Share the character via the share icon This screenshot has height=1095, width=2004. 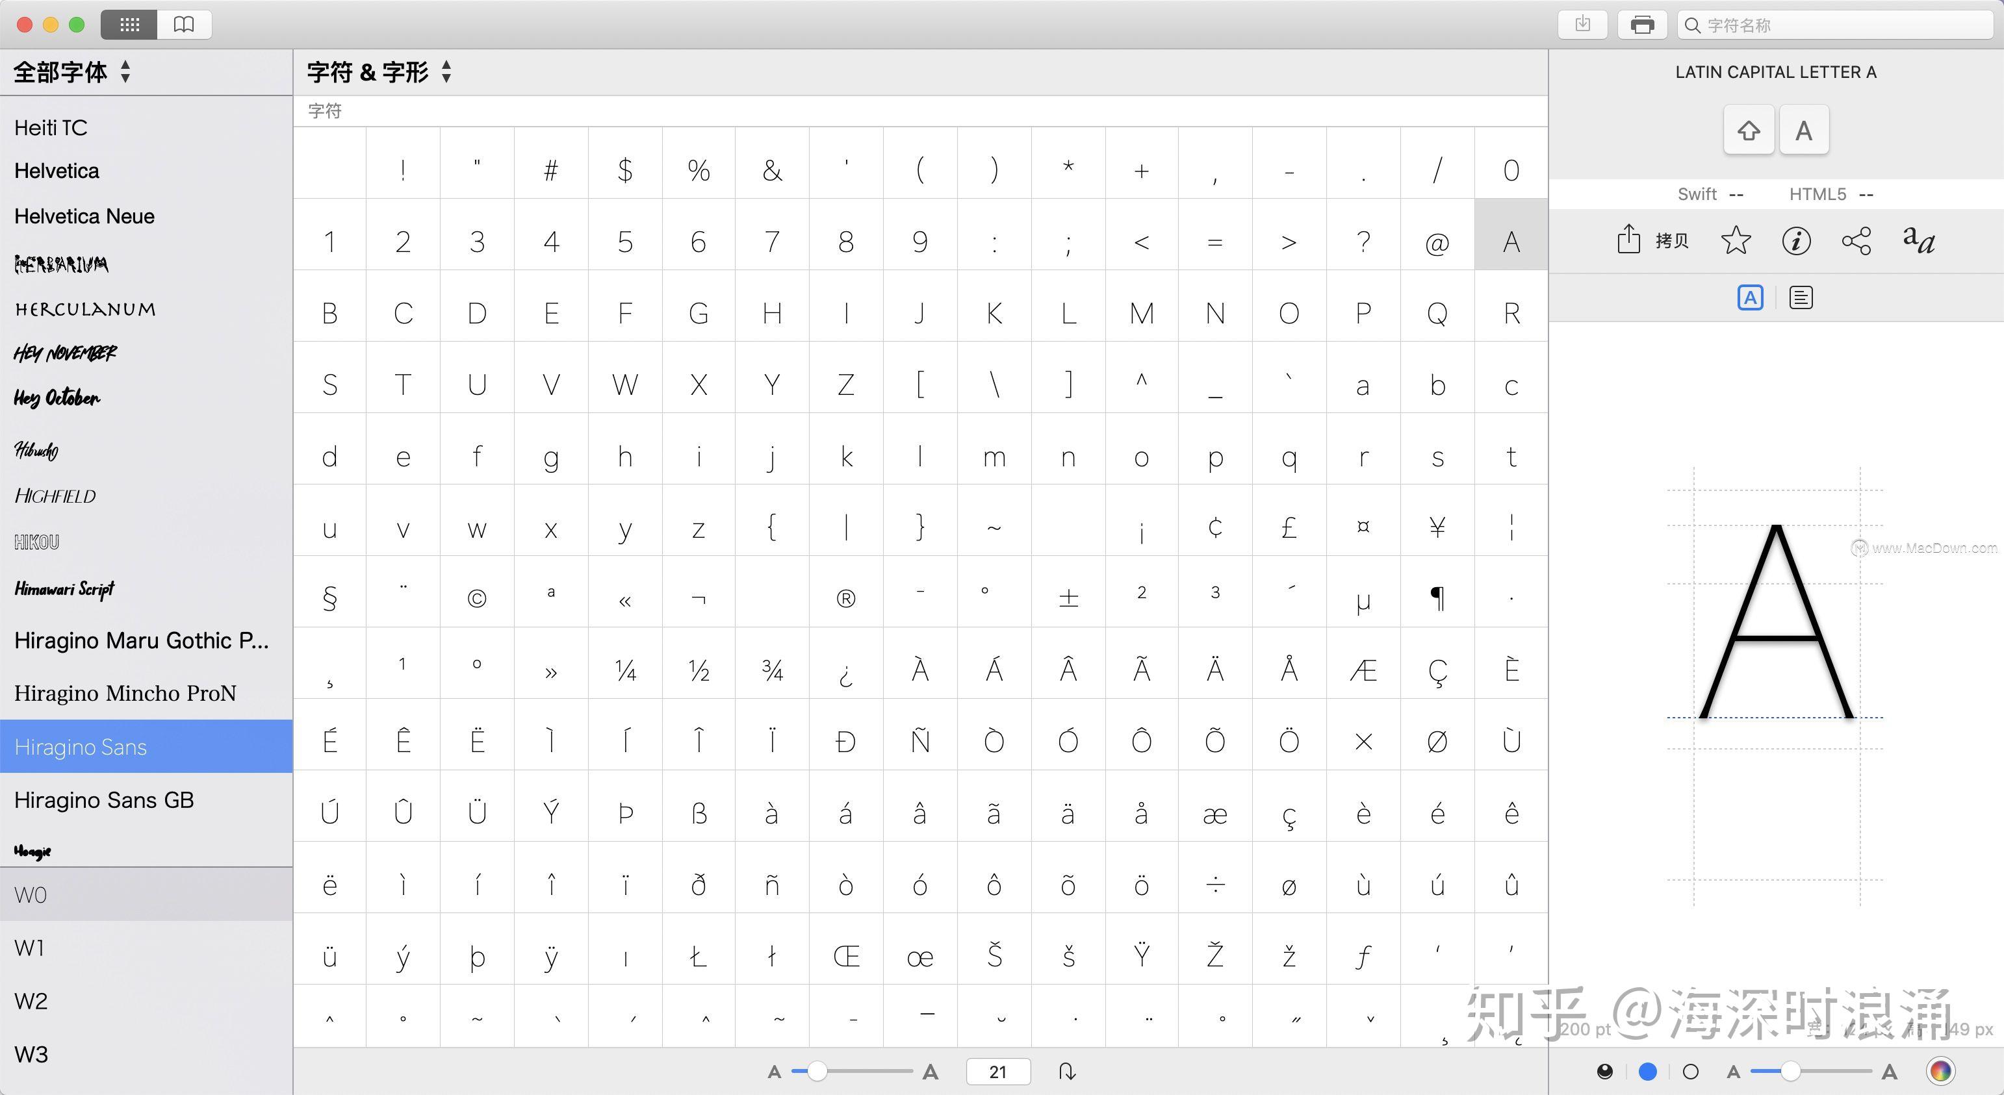1857,241
